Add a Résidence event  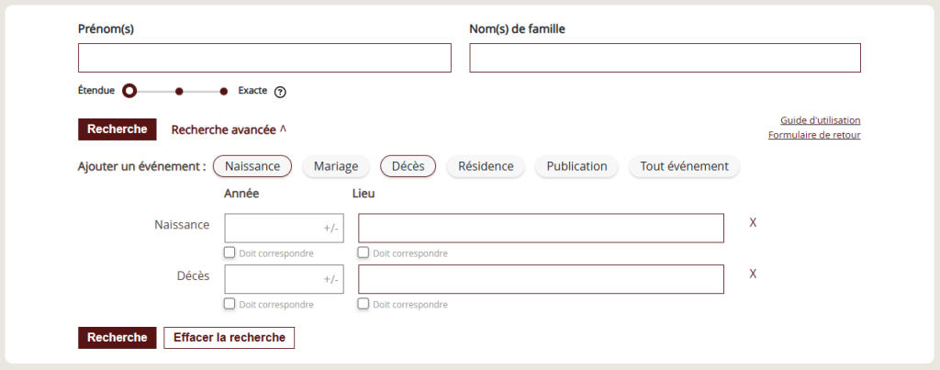click(x=486, y=166)
